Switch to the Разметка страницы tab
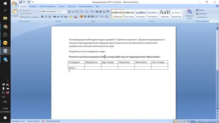This screenshot has height=123, width=219. (47, 6)
